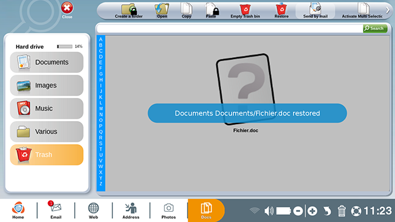Open the Address book app
This screenshot has width=395, height=222.
131,210
